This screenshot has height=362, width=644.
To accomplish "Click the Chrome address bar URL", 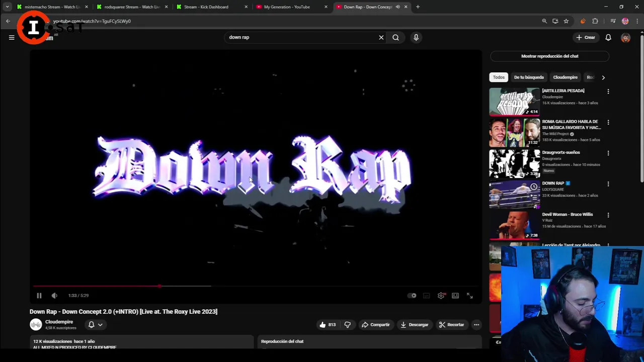I will point(92,21).
